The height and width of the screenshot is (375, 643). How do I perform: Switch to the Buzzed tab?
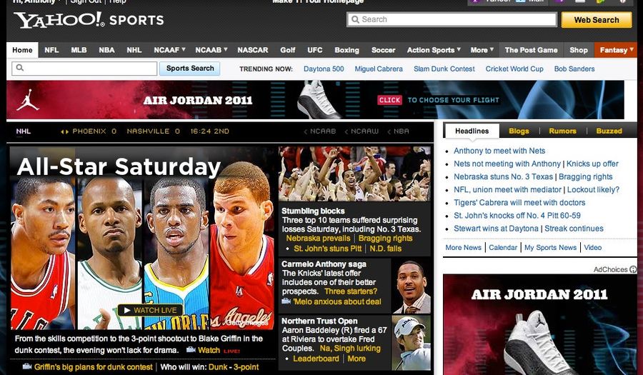(609, 131)
